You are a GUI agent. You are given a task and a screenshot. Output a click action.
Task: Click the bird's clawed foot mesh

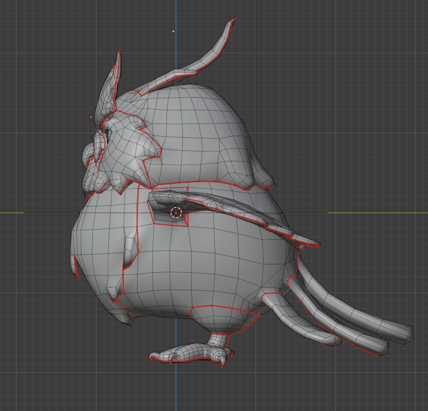click(x=192, y=353)
